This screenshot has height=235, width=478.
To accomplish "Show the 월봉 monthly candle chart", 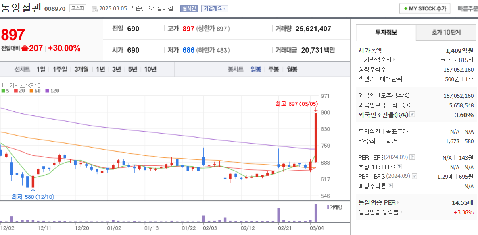I will 292,69.
